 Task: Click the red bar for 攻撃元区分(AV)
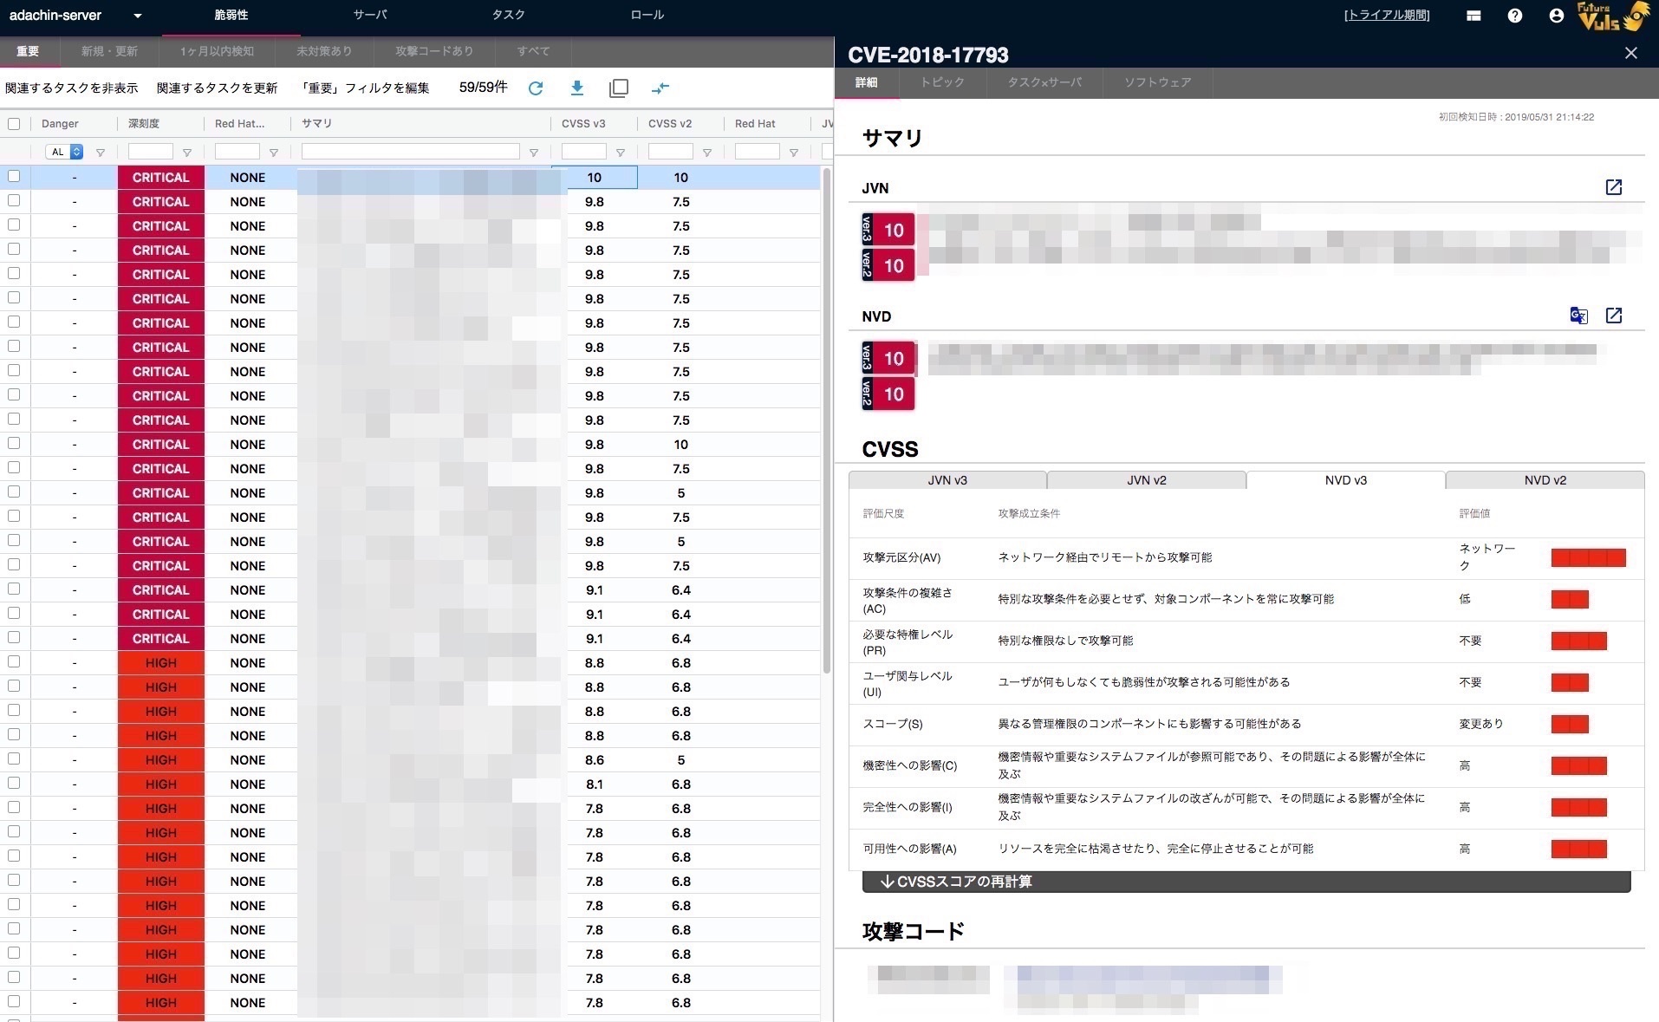(x=1588, y=557)
